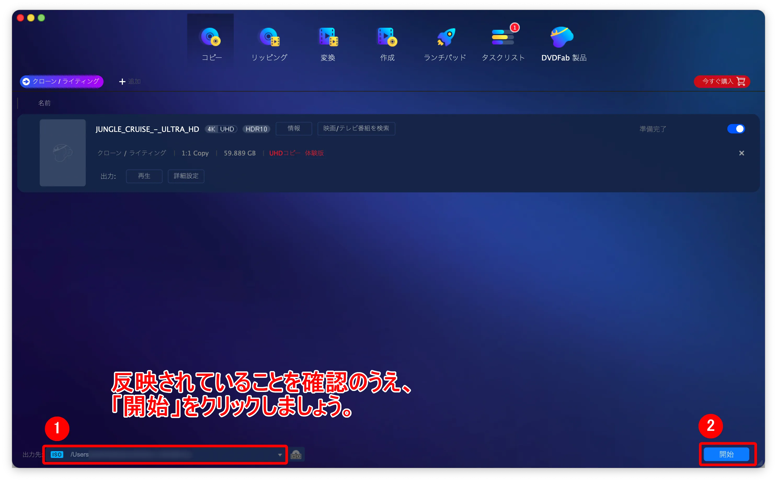Toggle the JUNGLE_CRUISE task enable switch
This screenshot has width=777, height=482.
point(736,129)
